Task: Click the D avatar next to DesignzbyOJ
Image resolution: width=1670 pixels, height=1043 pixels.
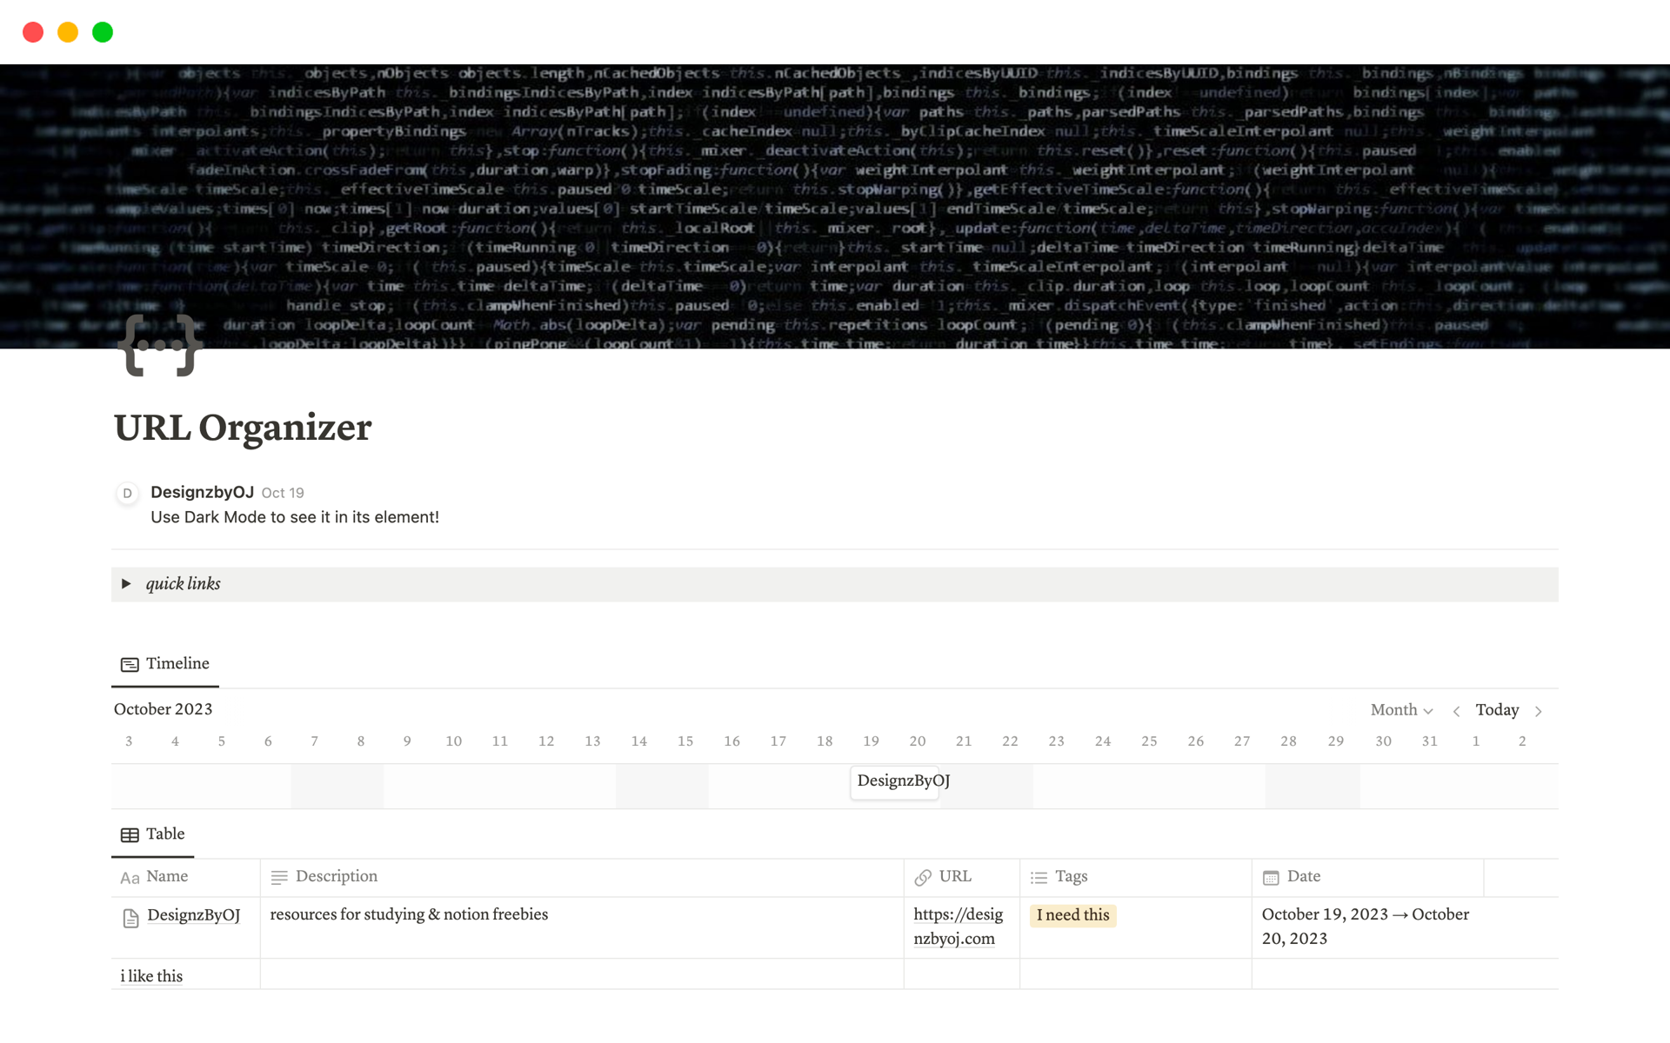Action: (127, 493)
